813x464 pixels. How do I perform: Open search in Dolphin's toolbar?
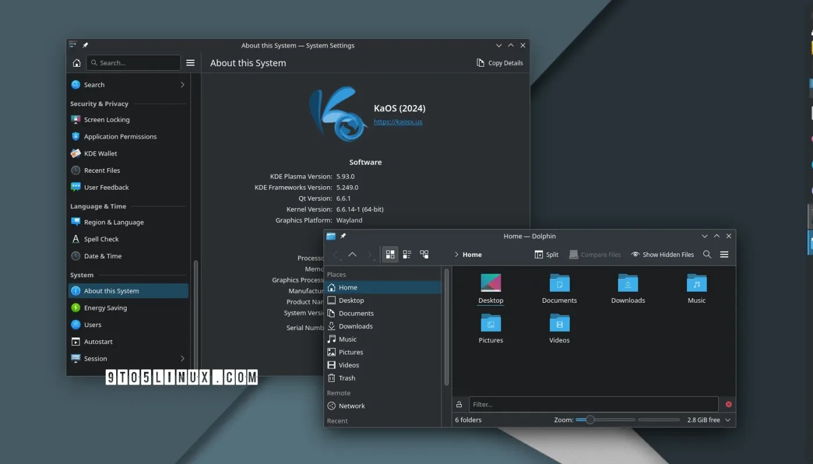707,254
